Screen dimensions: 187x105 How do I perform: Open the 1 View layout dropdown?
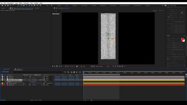click(x=109, y=66)
